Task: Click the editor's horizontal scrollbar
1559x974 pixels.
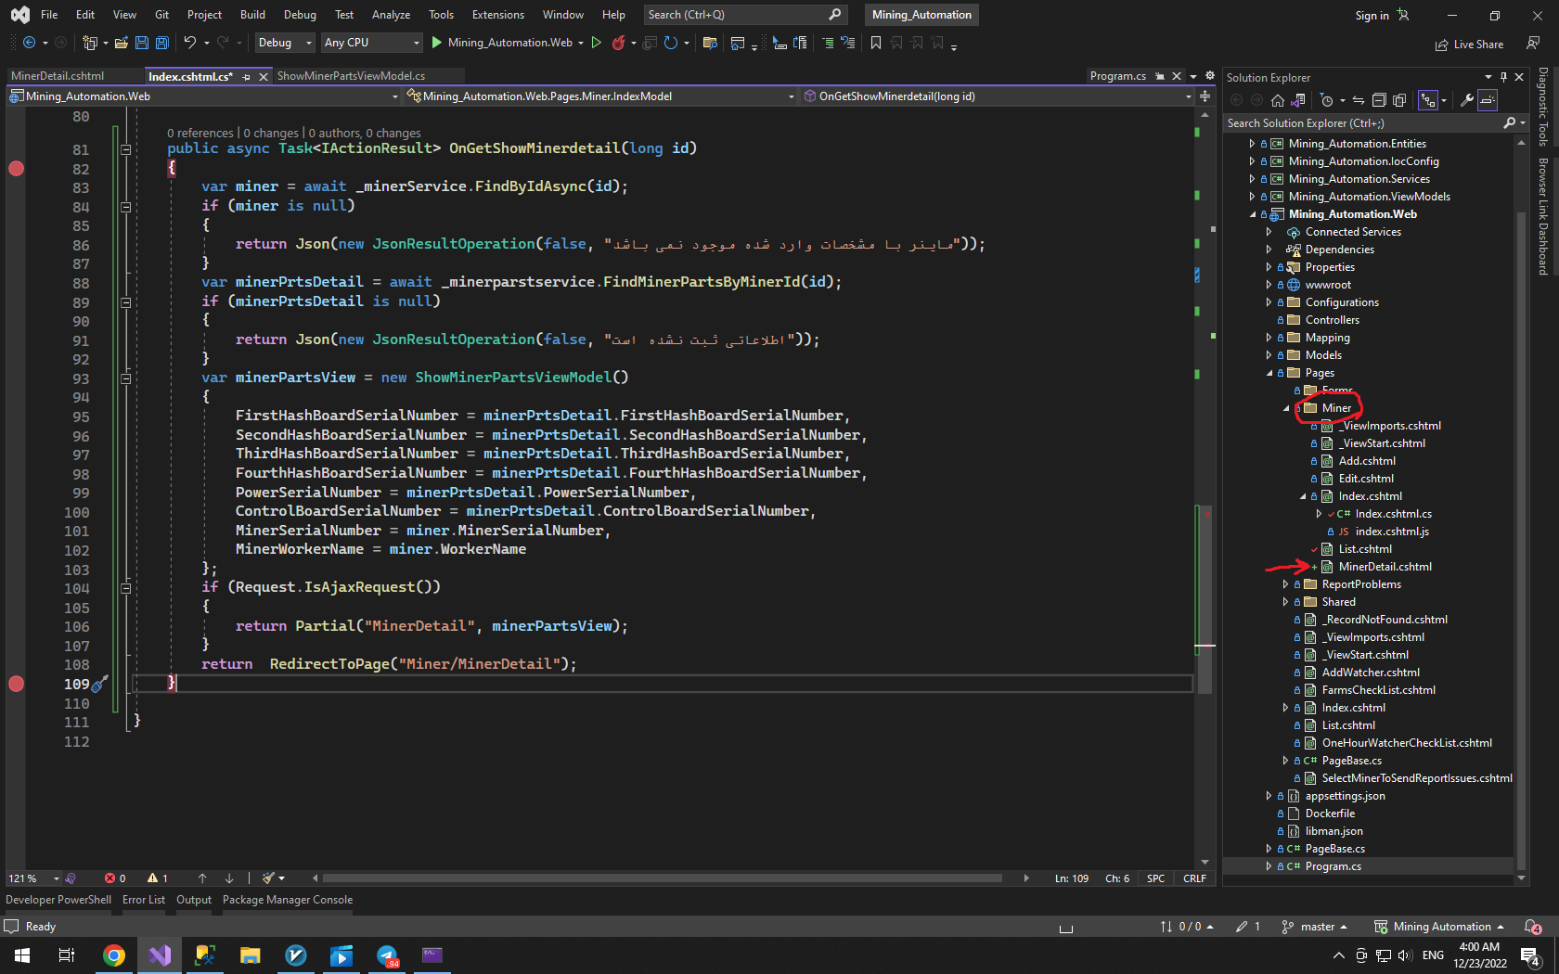Action: tap(663, 878)
